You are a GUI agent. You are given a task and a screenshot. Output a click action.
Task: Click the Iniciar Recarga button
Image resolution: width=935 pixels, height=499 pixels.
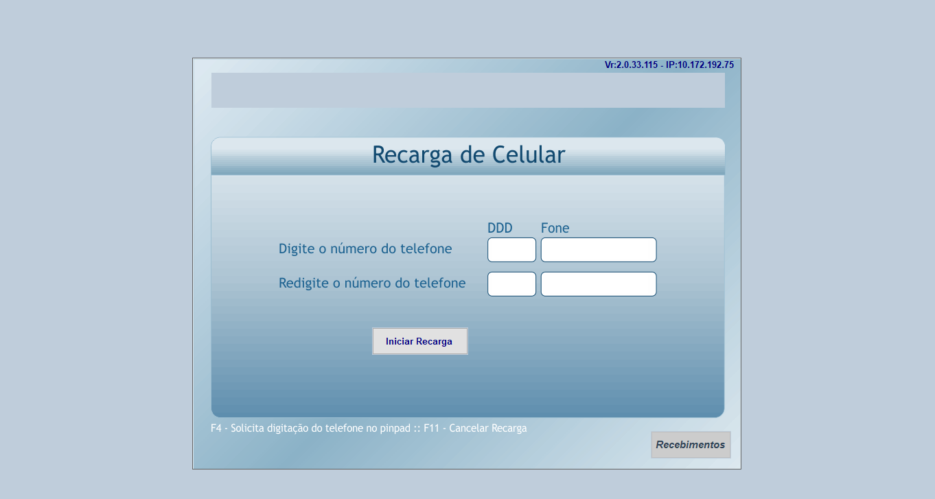pos(419,341)
